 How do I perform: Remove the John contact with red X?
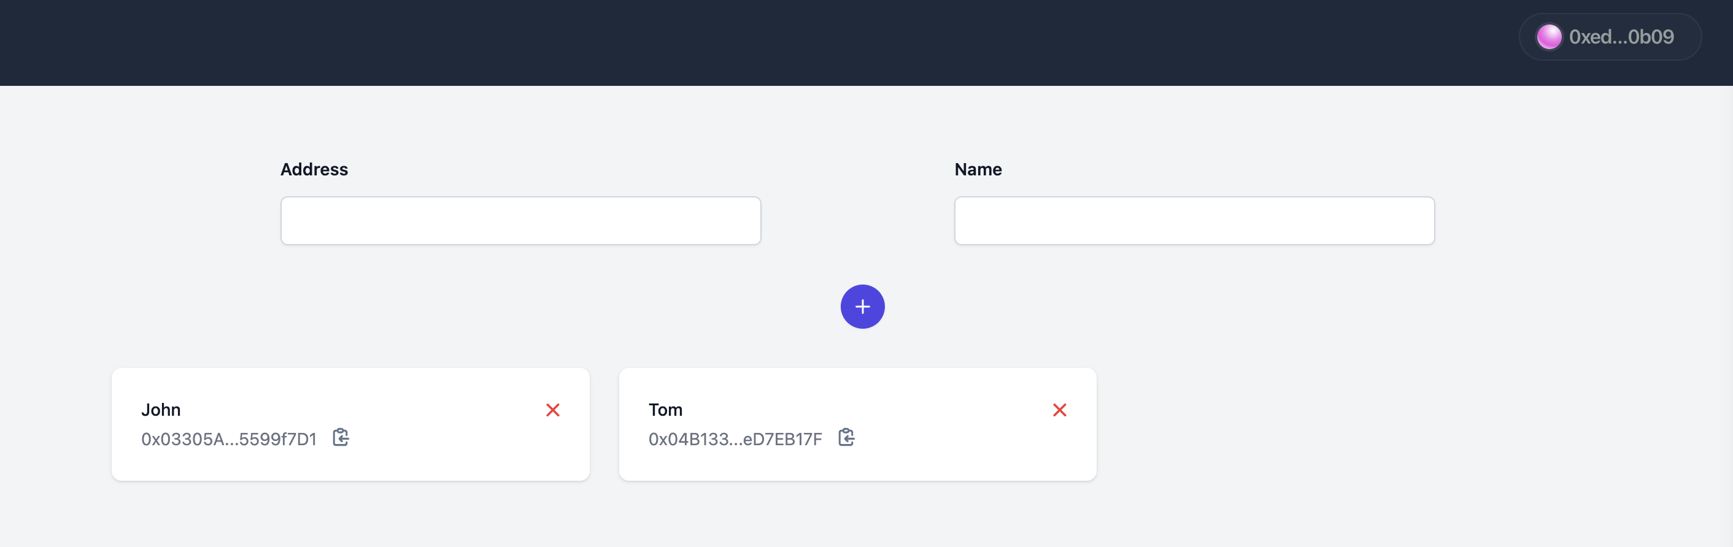552,410
